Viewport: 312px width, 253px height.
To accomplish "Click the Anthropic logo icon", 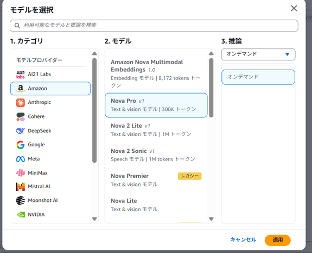I will click(21, 102).
